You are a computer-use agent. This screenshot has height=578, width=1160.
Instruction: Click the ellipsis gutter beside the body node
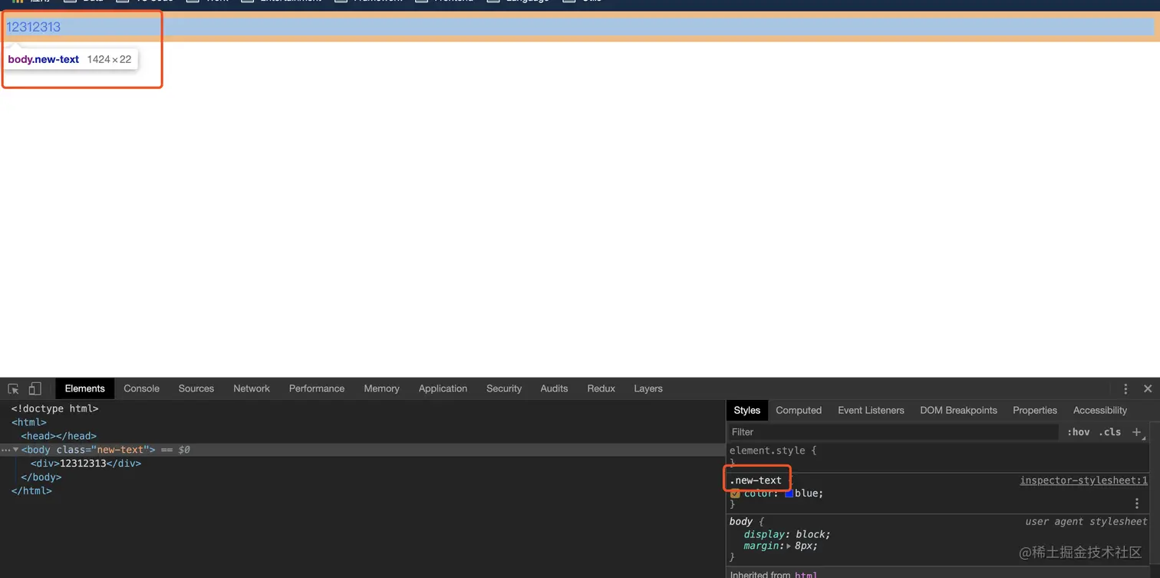point(6,450)
